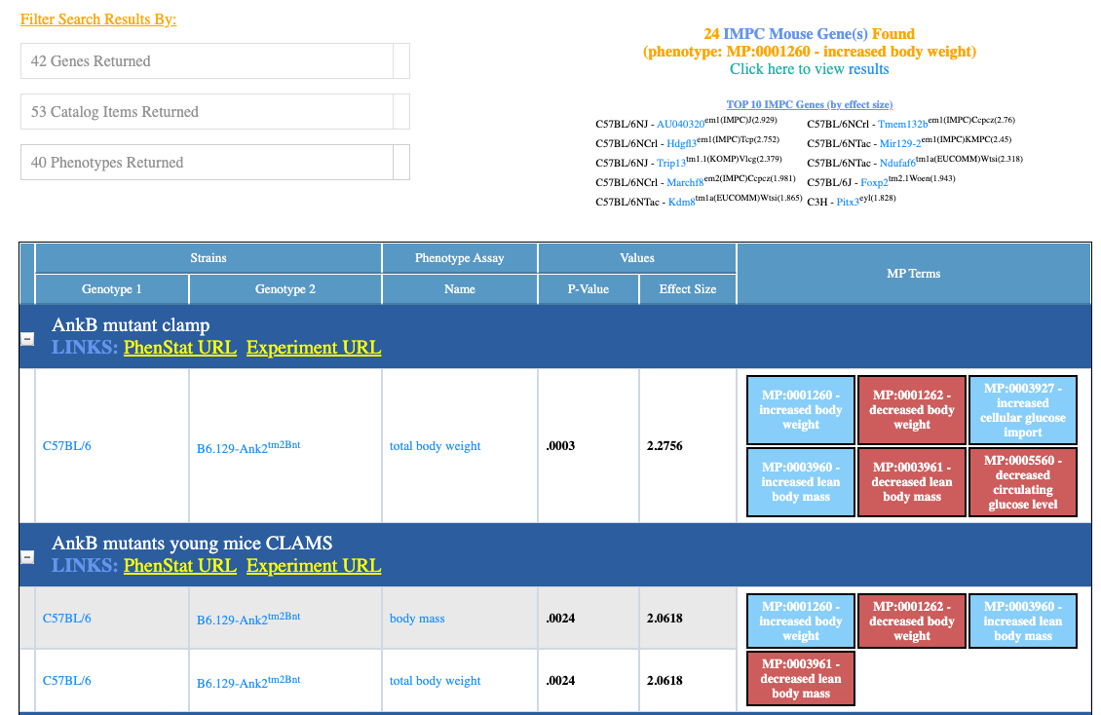This screenshot has height=715, width=1101.
Task: Sort by the P-Value column header
Action: tap(588, 289)
